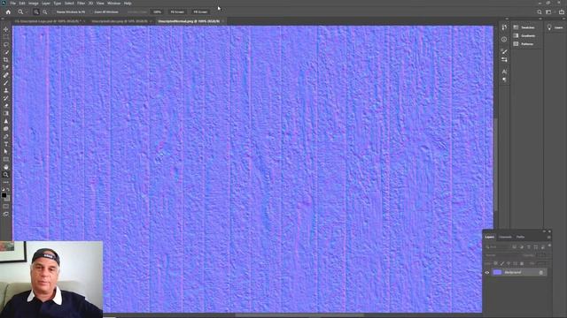This screenshot has width=567, height=318.
Task: Toggle lock position in Layers panel
Action: (x=509, y=263)
